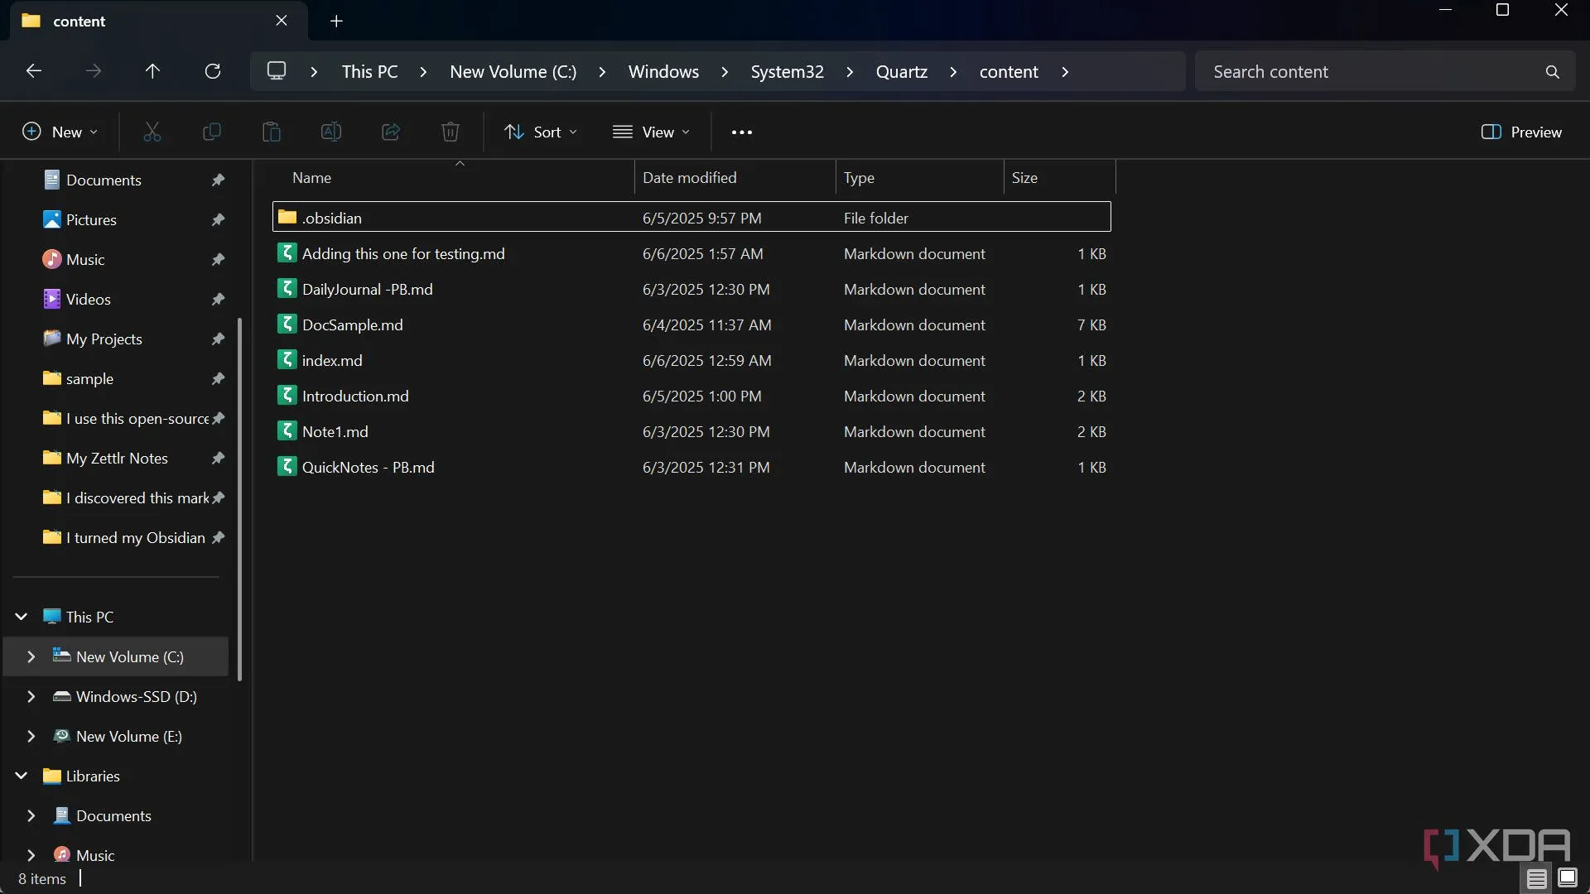Sort by Type column header
The height and width of the screenshot is (894, 1590).
click(920, 177)
